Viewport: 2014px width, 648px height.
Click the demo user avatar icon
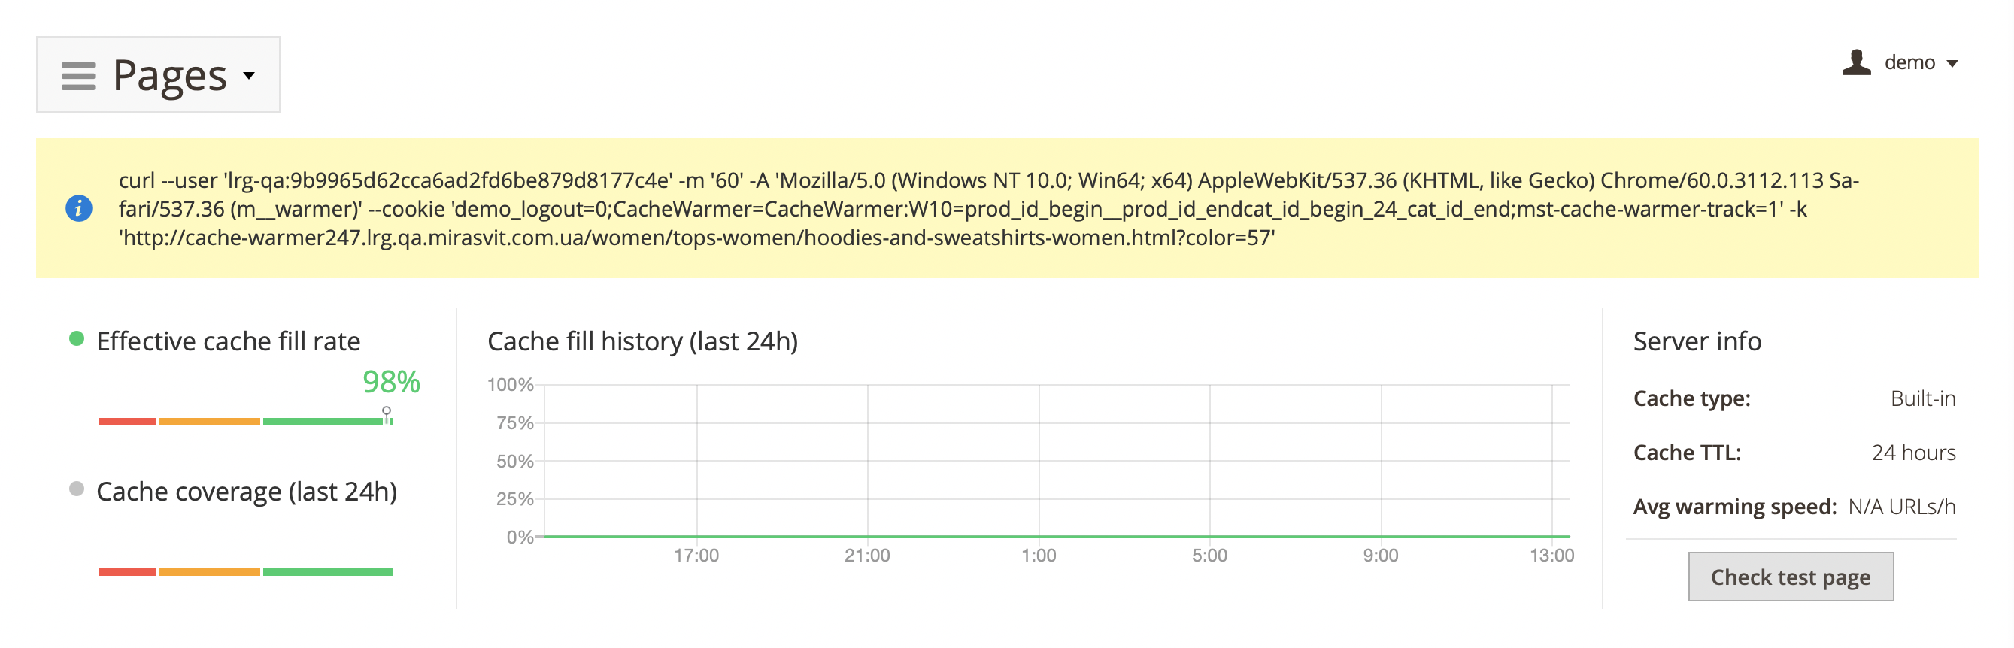click(x=1856, y=62)
